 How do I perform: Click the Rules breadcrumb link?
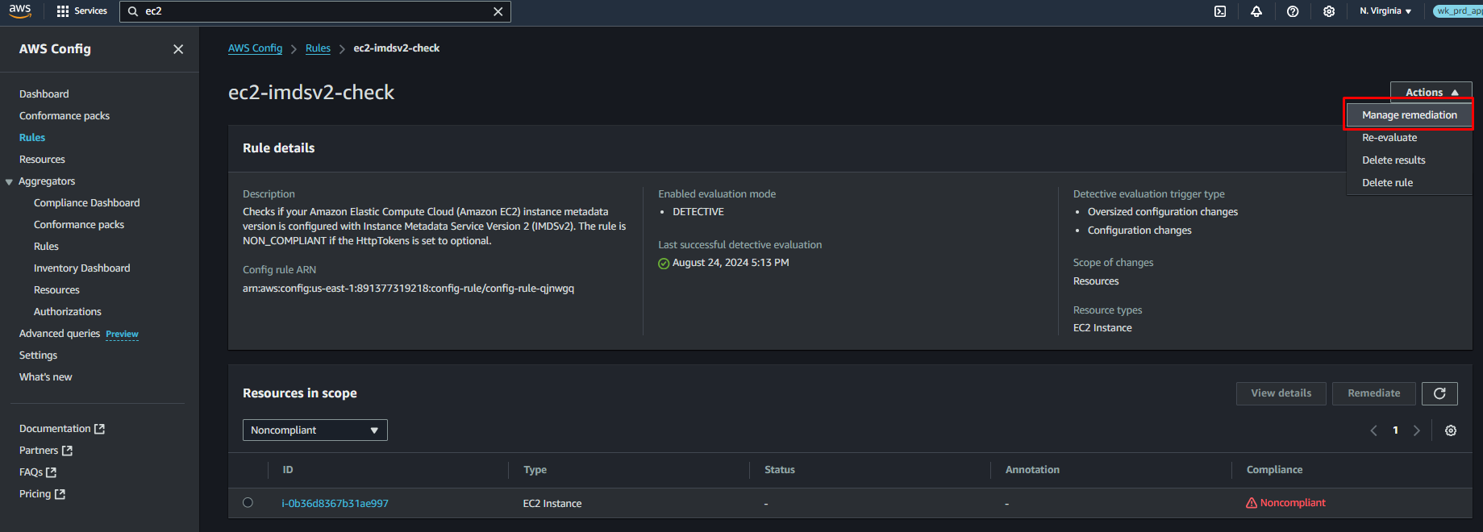click(x=318, y=48)
